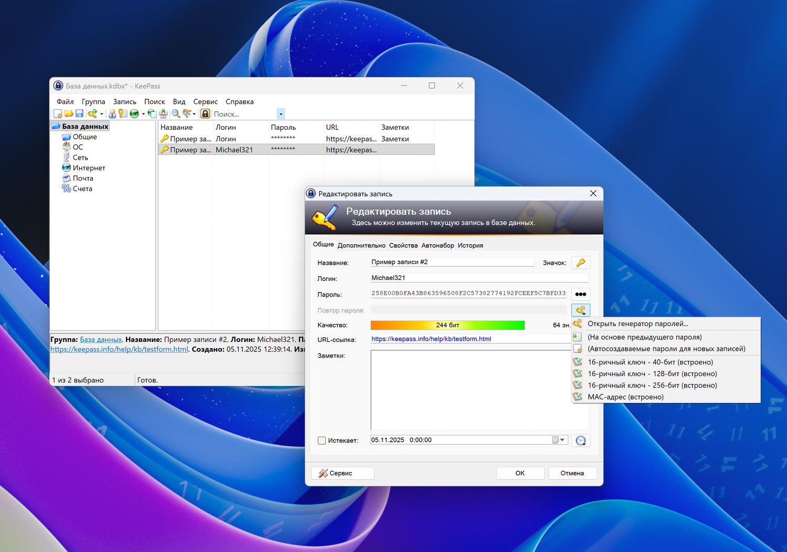The image size is (787, 552).
Task: Click the Отмена button
Action: [572, 473]
